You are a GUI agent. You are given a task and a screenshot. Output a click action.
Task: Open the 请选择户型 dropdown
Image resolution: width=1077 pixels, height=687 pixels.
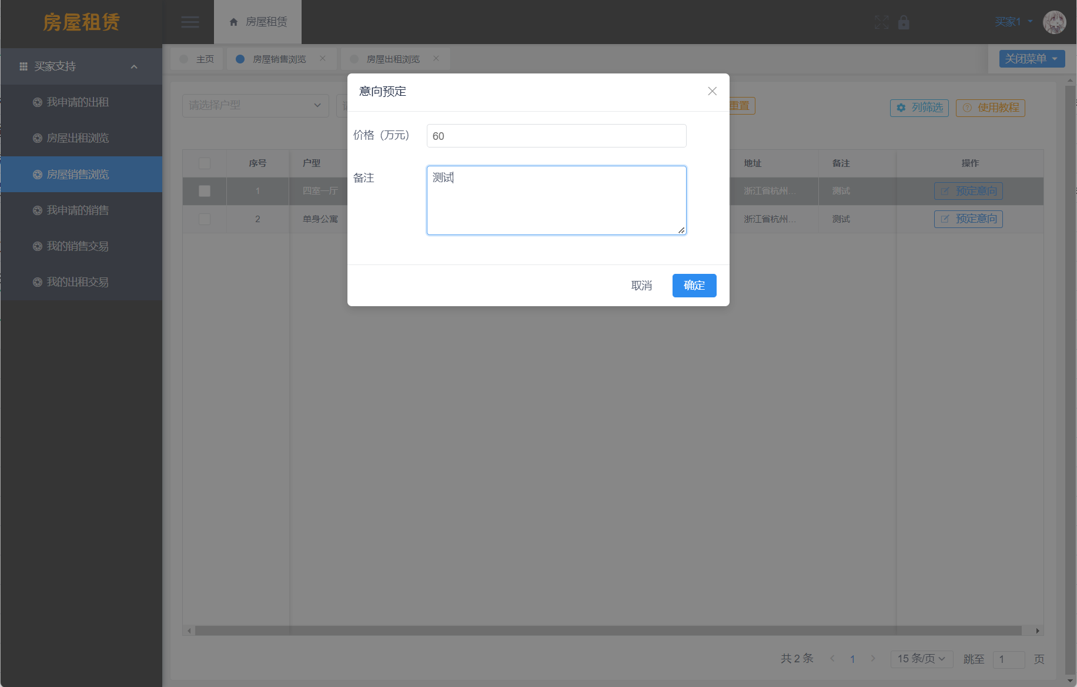(255, 105)
